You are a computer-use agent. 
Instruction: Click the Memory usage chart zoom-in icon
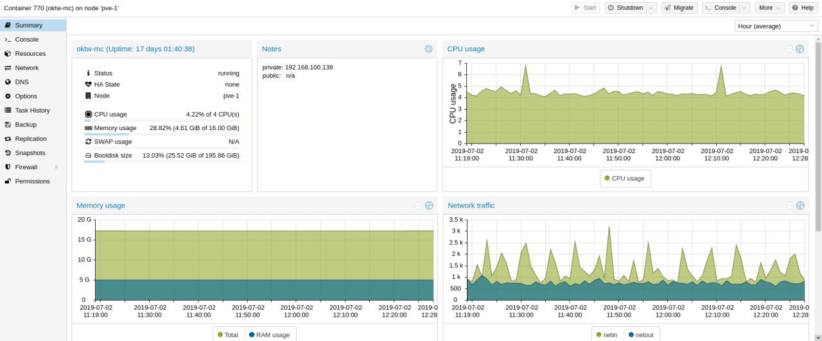pyautogui.click(x=429, y=205)
